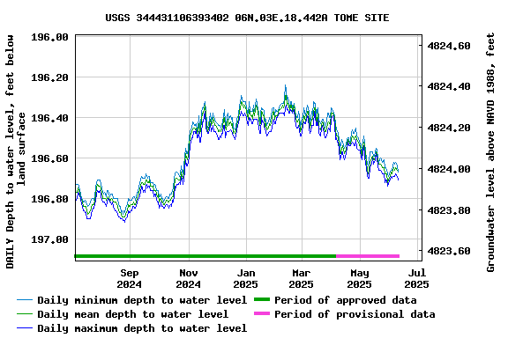This screenshot has width=508, height=338.
Task: Click the 'Daily maximum depth to water level' legend text
Action: coord(142,328)
